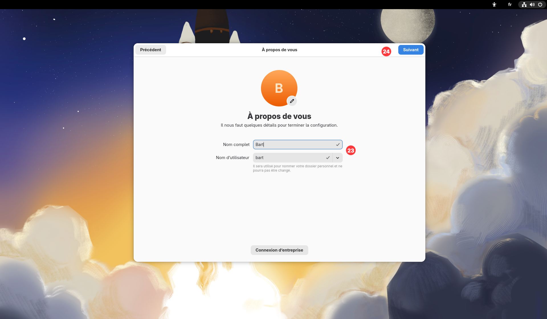
Task: Open the accessibility menu in top bar
Action: [494, 5]
